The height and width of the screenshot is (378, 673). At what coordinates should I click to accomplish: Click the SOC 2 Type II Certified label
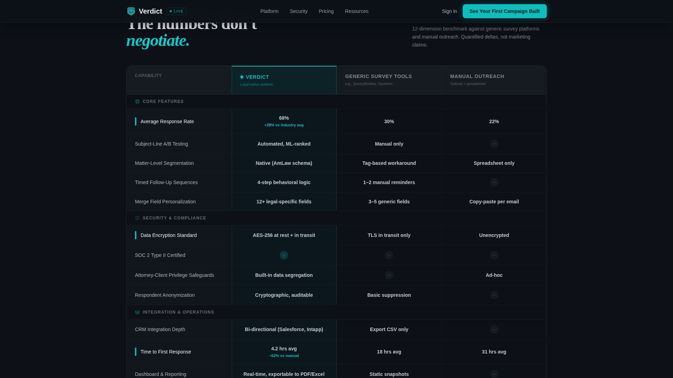tap(160, 255)
